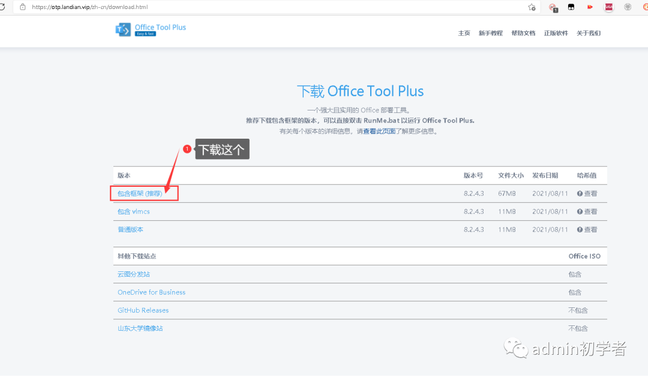The width and height of the screenshot is (648, 377).
Task: Click the black square extension icon
Action: pos(571,7)
